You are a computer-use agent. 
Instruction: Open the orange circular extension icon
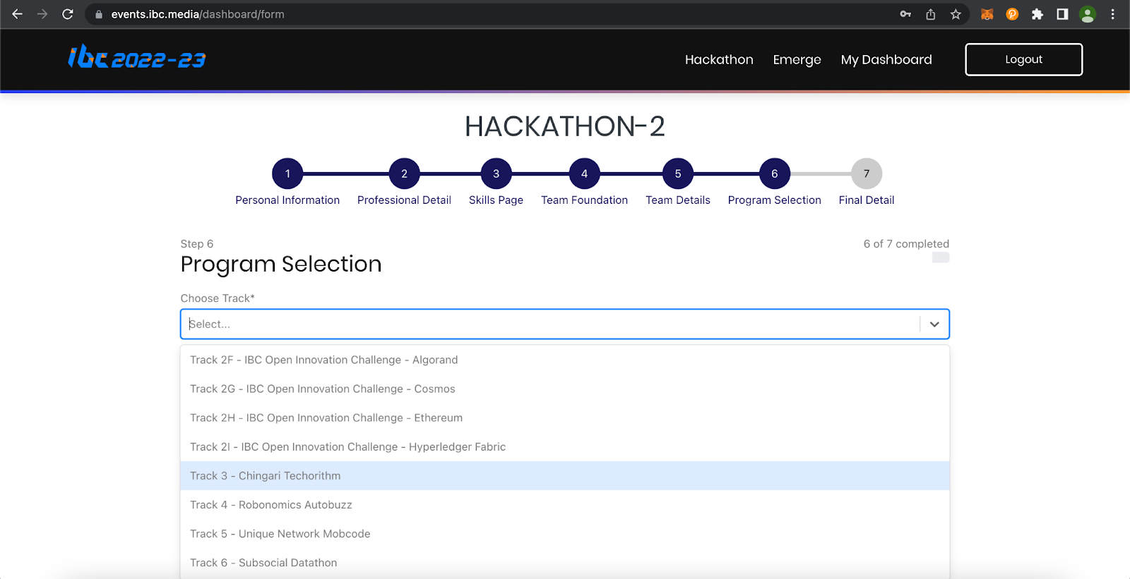coord(1012,14)
